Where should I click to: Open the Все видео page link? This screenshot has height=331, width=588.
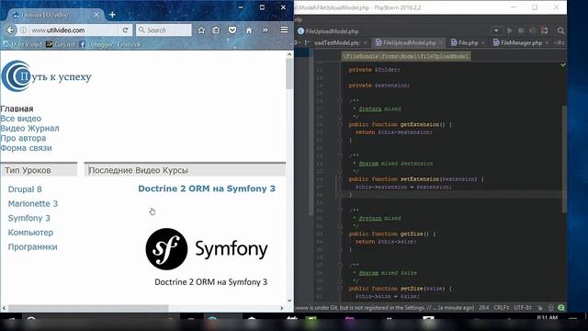21,119
